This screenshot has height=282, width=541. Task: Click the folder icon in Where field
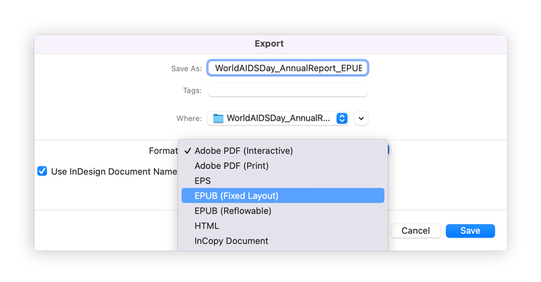pos(218,118)
